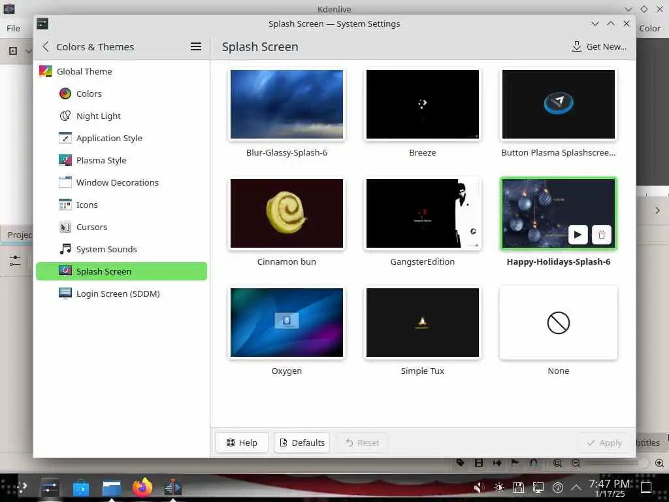Click muted volume tray icon
The height and width of the screenshot is (502, 669).
(x=479, y=487)
